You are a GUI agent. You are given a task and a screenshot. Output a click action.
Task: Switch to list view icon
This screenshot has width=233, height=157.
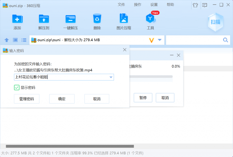click(x=24, y=40)
